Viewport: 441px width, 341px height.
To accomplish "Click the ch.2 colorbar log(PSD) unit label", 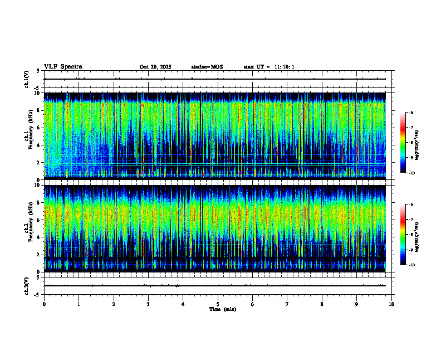I will 417,237.
